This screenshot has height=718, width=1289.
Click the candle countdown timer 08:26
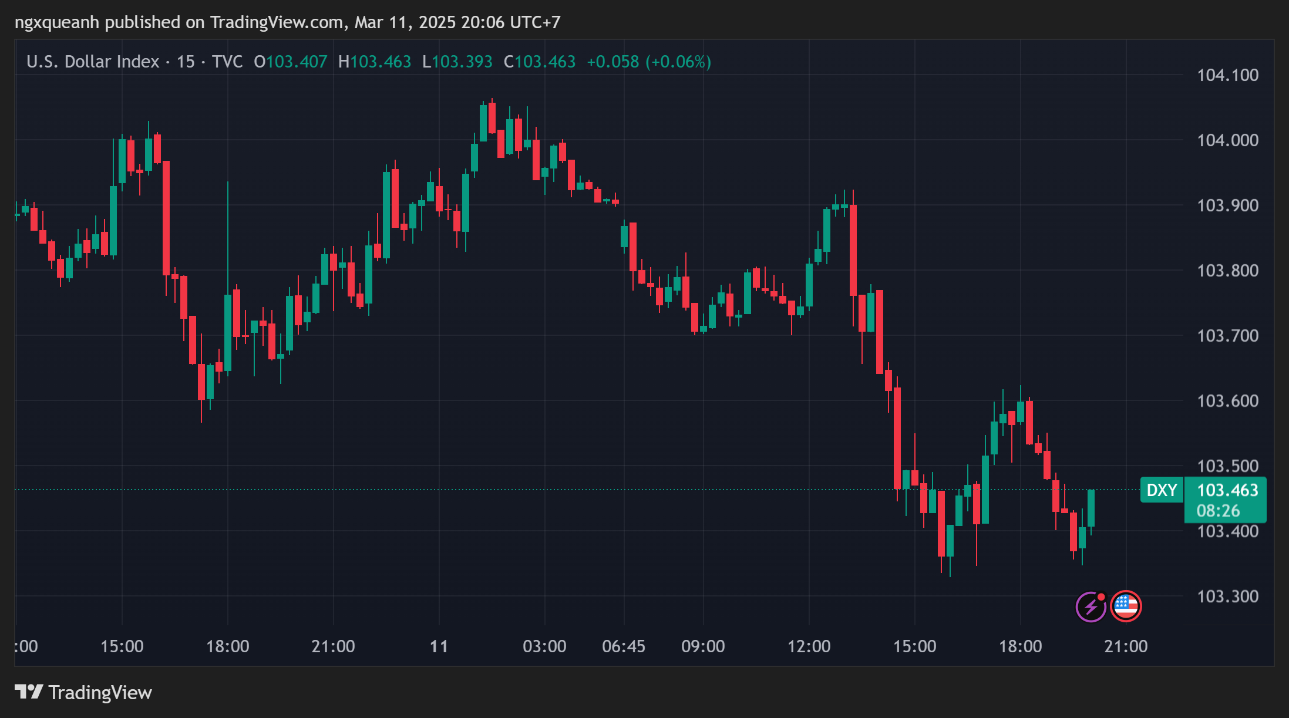click(1218, 511)
